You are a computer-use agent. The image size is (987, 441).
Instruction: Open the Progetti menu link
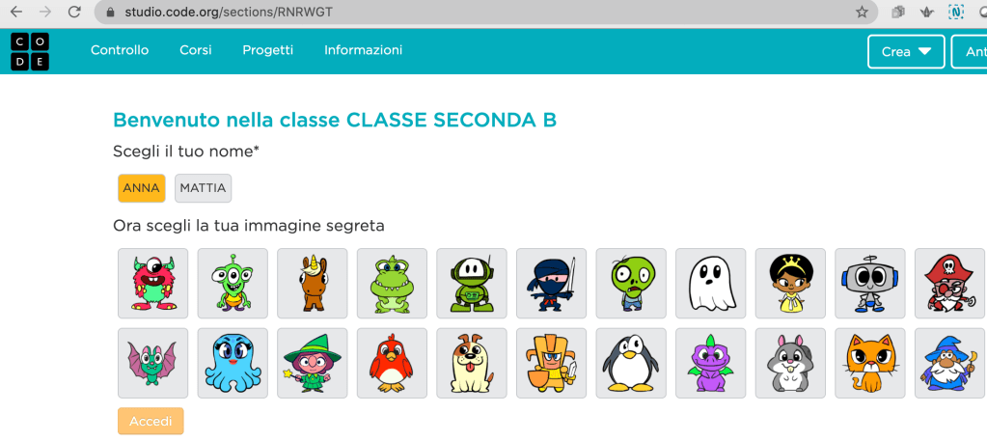(x=268, y=50)
